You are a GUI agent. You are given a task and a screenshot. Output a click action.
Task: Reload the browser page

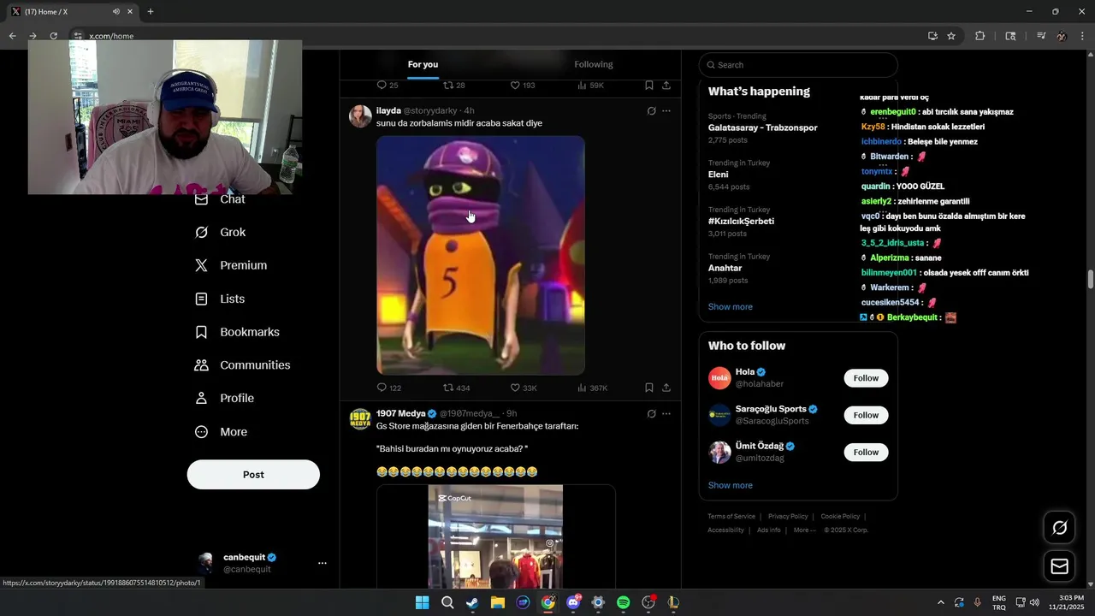pos(53,36)
